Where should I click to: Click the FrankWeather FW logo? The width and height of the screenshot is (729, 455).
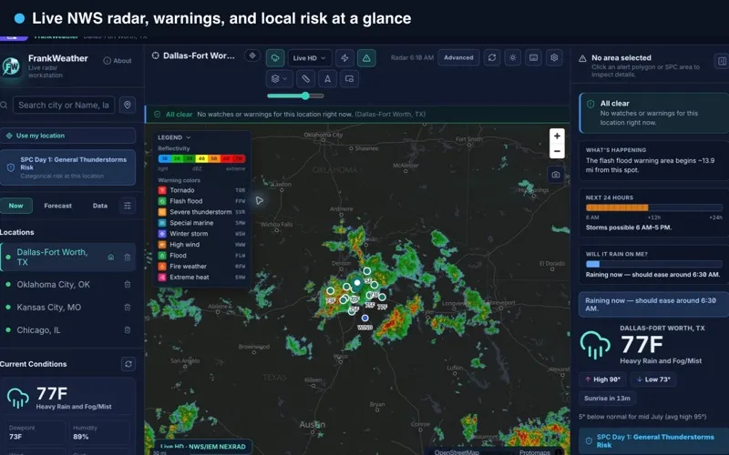tap(11, 66)
